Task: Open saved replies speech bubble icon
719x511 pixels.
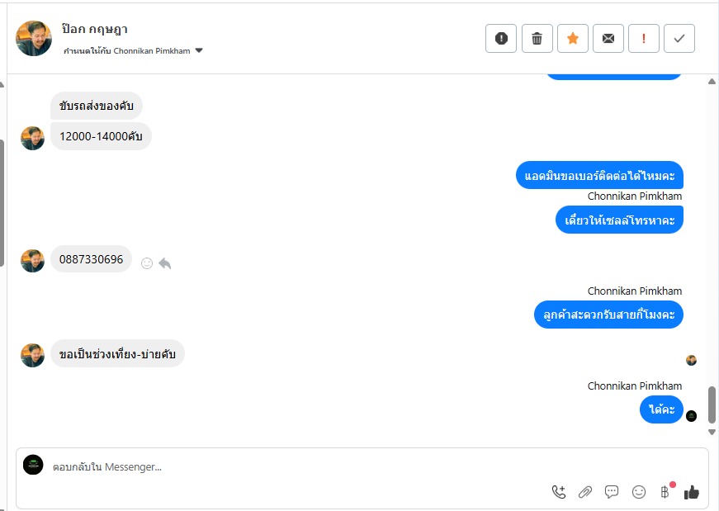Action: click(x=611, y=492)
